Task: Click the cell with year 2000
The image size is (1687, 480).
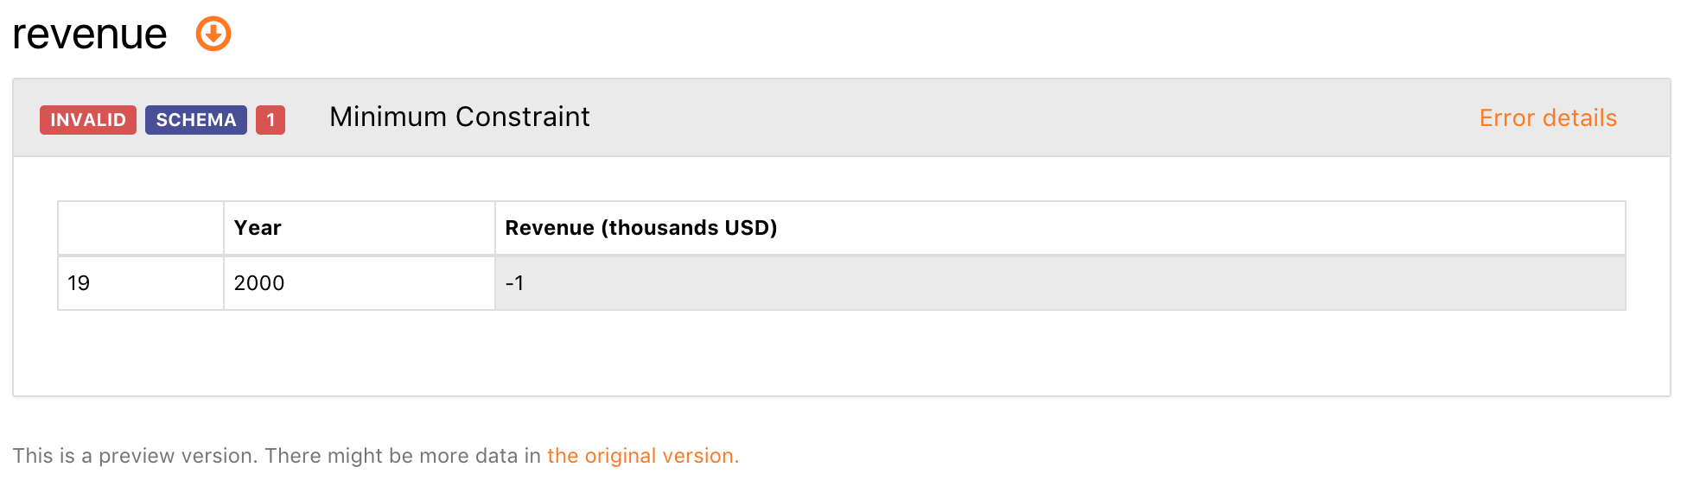Action: pos(360,283)
